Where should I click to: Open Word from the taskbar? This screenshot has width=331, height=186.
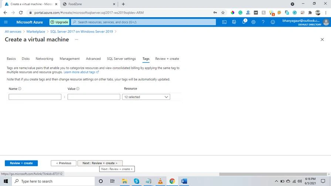[184, 181]
